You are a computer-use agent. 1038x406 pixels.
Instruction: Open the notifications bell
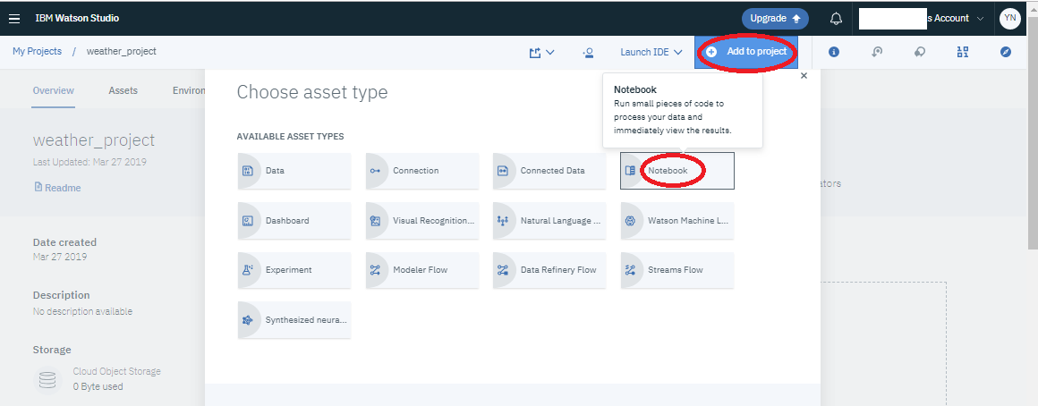point(836,19)
